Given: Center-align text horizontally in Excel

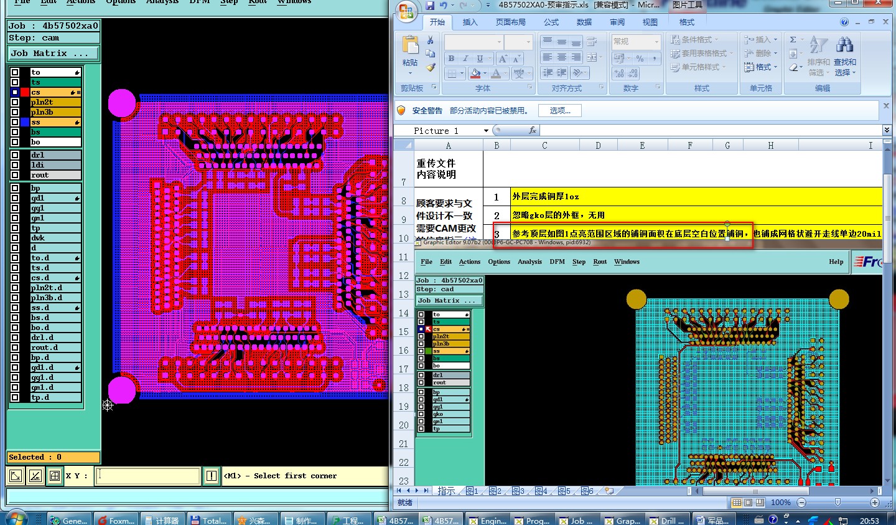Looking at the screenshot, I should [x=562, y=57].
